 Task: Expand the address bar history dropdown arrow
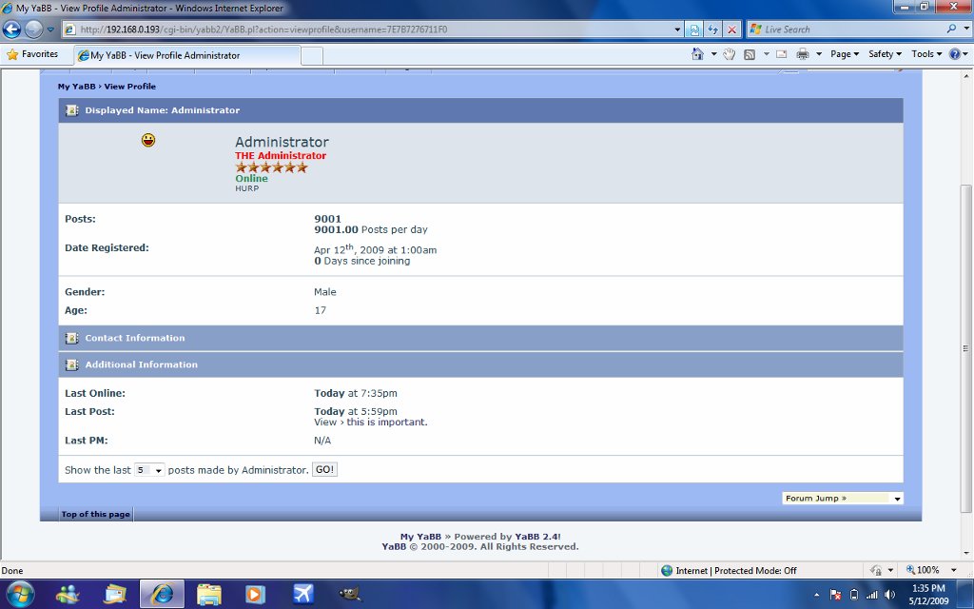pos(677,29)
